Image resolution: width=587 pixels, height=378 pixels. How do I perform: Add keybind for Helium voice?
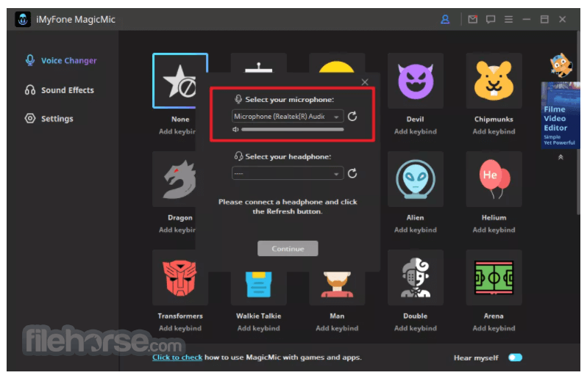click(494, 230)
